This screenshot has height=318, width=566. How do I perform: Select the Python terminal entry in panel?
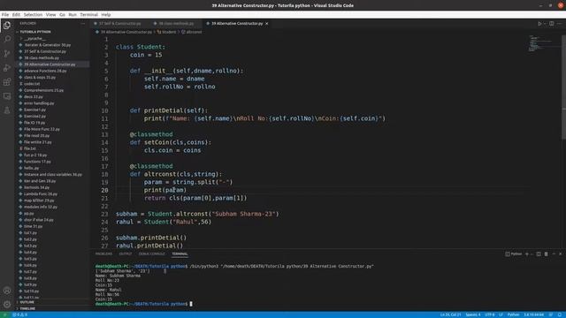[513, 254]
